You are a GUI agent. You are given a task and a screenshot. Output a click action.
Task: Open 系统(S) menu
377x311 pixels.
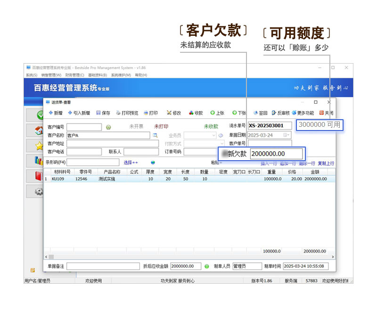click(x=32, y=75)
